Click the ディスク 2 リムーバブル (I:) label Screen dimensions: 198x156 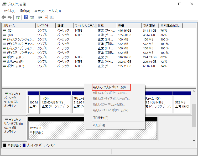click(x=14, y=128)
